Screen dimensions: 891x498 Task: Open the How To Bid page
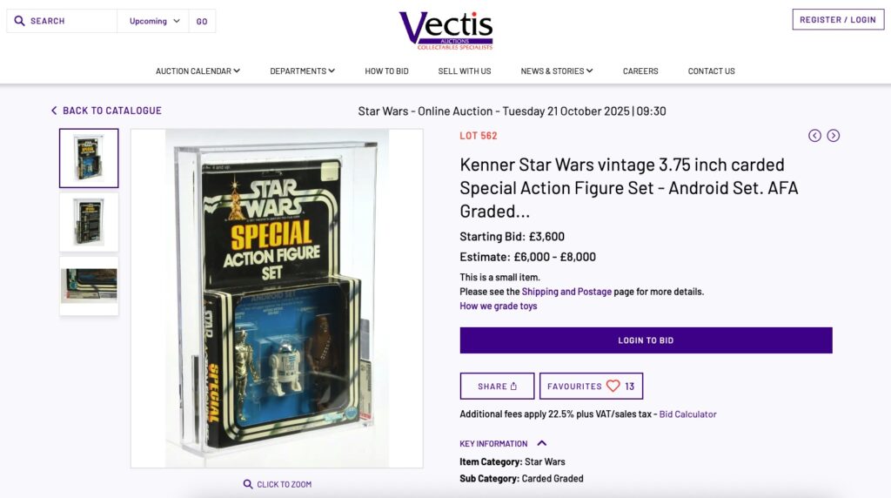[x=386, y=71]
